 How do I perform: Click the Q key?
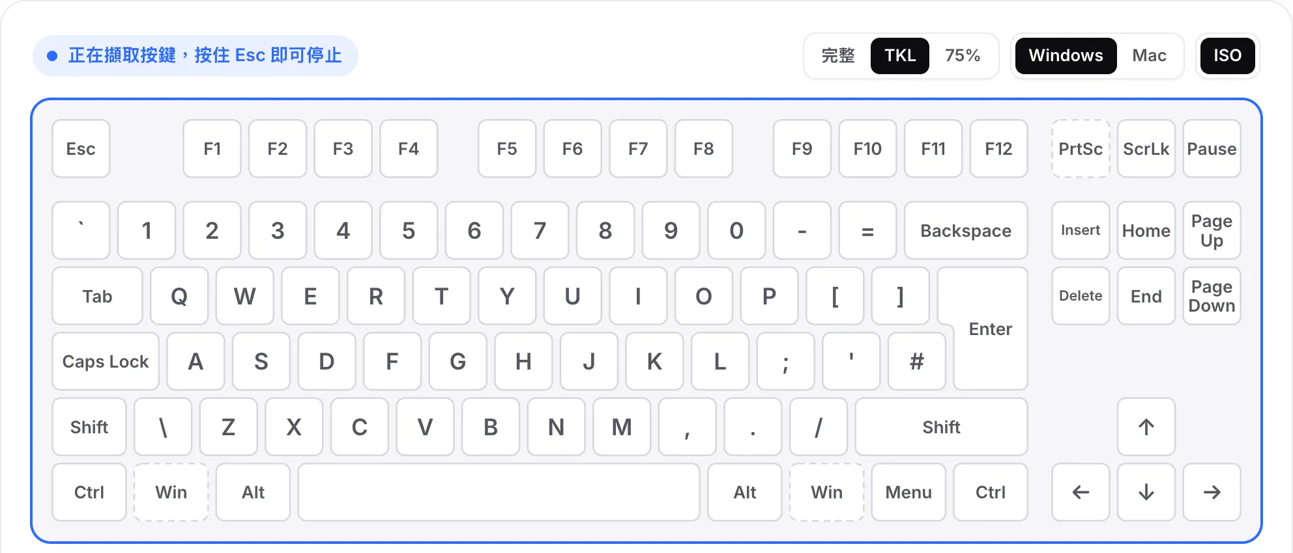click(x=179, y=296)
